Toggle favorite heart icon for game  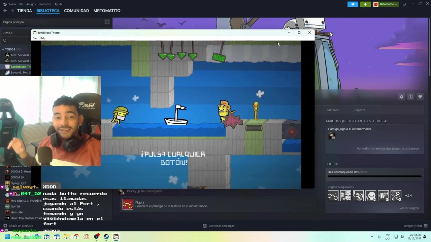[420, 97]
